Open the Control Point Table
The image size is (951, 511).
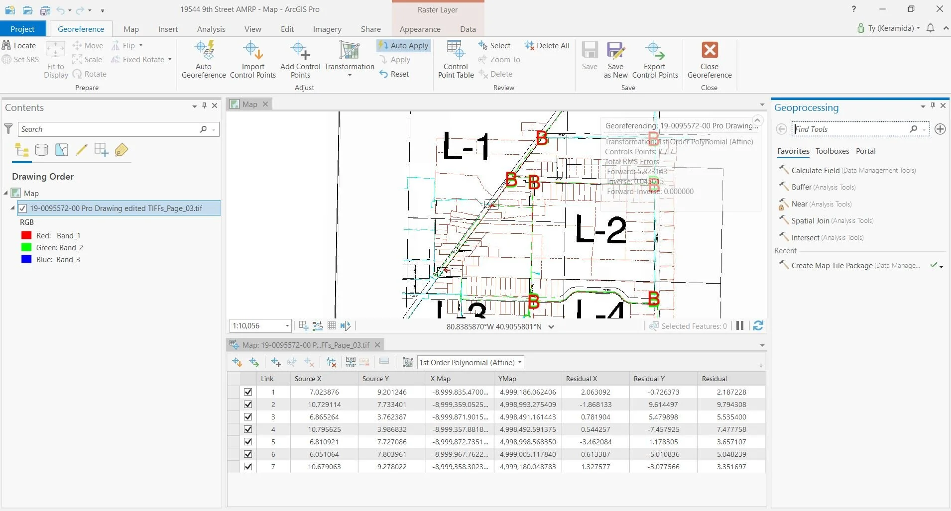[456, 59]
